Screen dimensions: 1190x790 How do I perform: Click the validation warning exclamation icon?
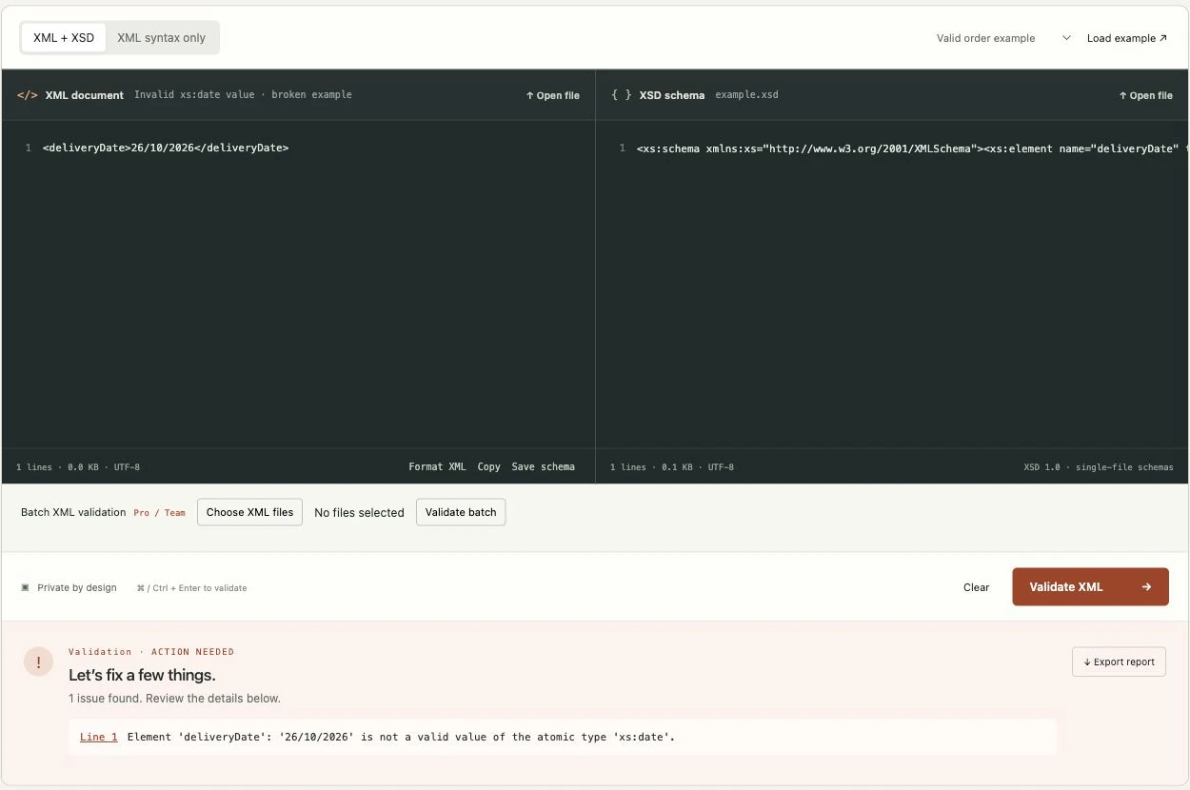[38, 662]
